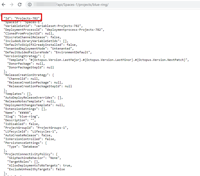
Task: Click the "VersioningStrategy" key line
Action: pyautogui.click(x=24, y=56)
